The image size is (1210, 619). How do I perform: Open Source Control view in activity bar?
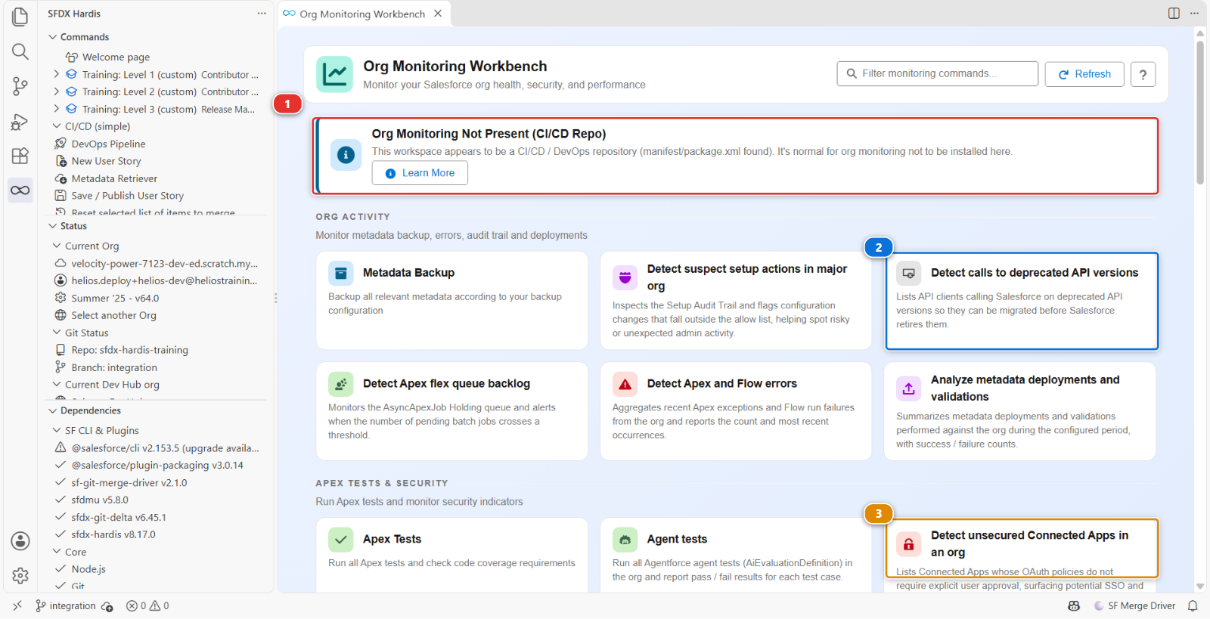point(20,86)
